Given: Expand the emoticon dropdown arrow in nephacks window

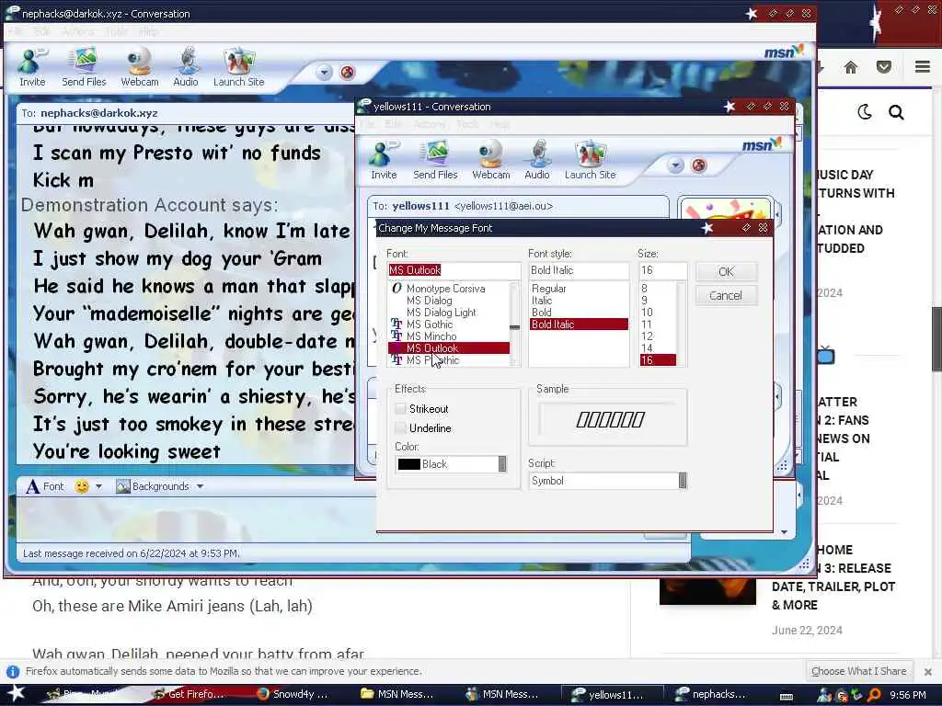Looking at the screenshot, I should click(x=98, y=486).
